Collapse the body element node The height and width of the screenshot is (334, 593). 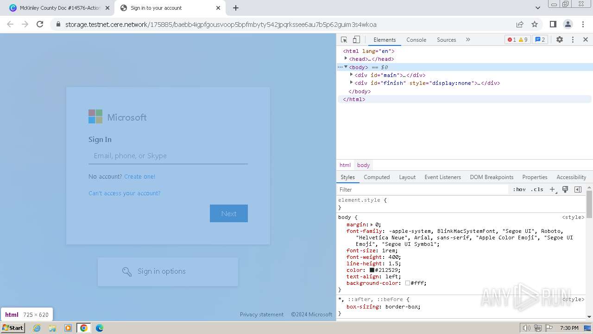tap(346, 67)
